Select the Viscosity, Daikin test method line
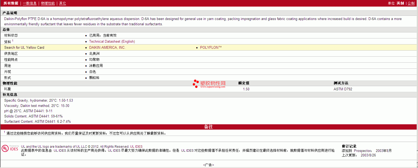The width and height of the screenshot is (418, 168). pyautogui.click(x=37, y=106)
